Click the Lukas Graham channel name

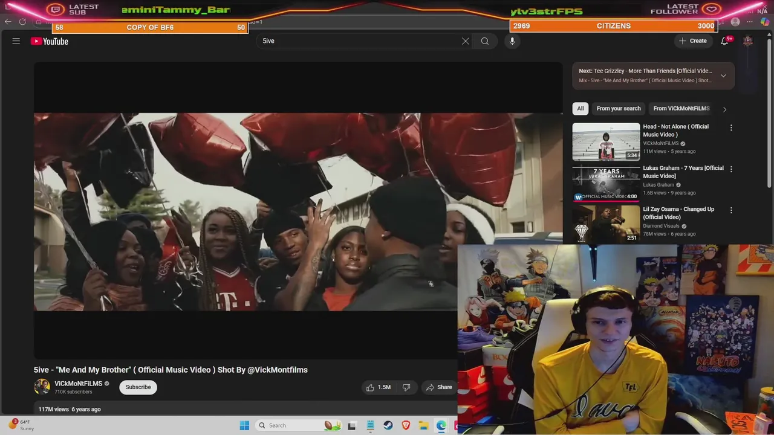pos(659,185)
